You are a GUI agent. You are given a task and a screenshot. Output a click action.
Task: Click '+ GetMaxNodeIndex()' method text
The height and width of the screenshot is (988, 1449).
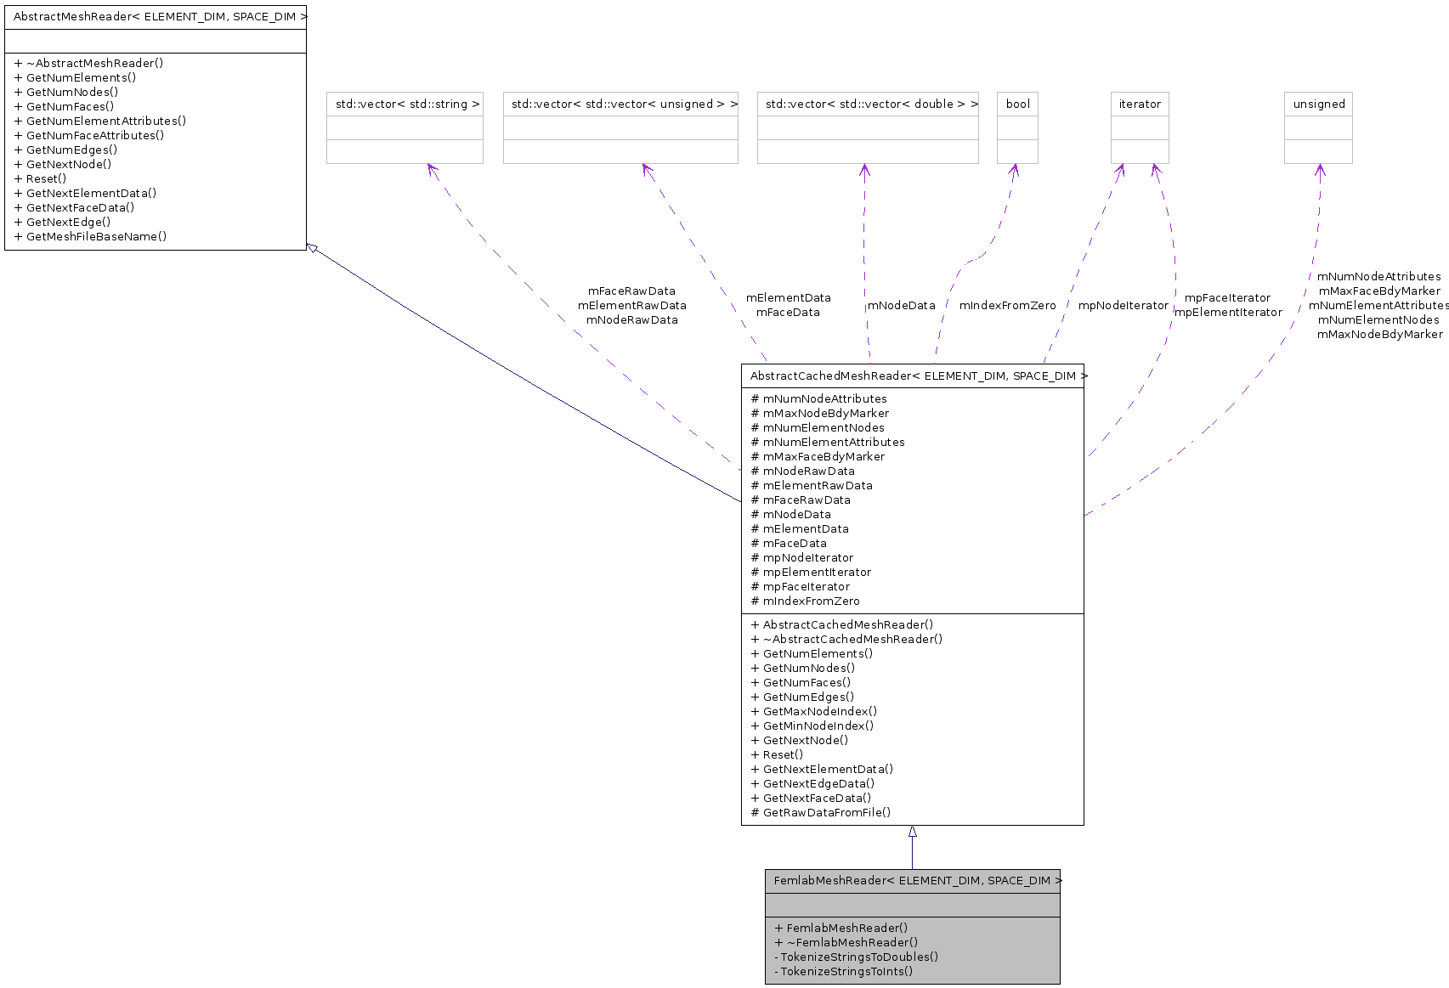[814, 711]
